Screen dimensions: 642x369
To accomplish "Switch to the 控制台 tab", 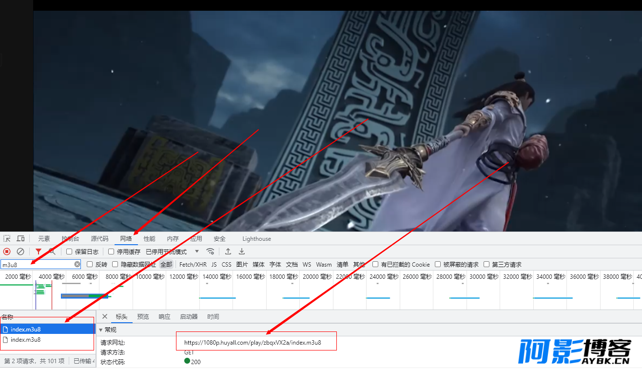I will 70,238.
